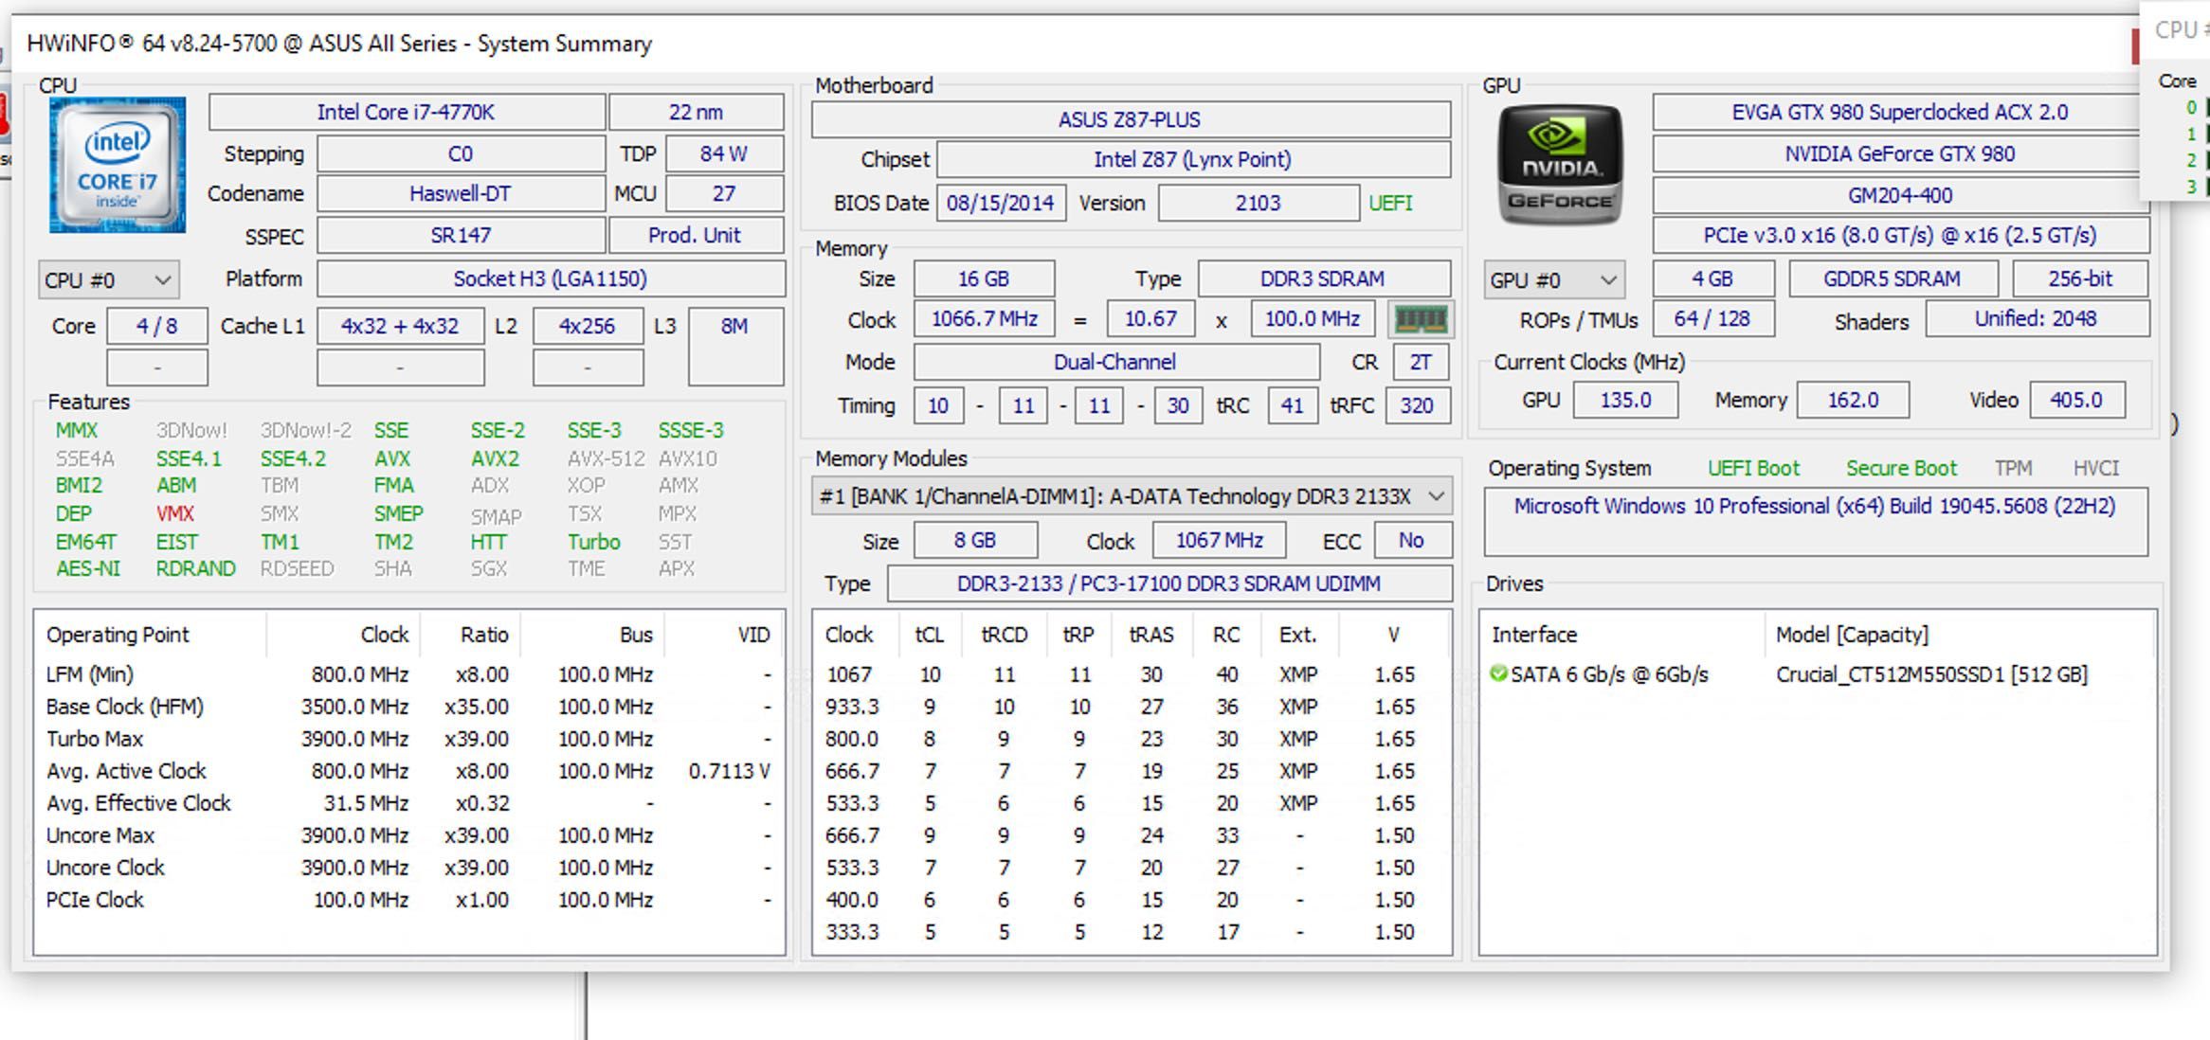
Task: Click the Windows 10 Professional OS field
Action: [x=1816, y=522]
